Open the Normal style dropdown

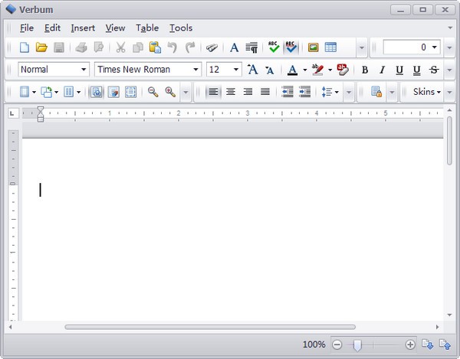tap(54, 70)
